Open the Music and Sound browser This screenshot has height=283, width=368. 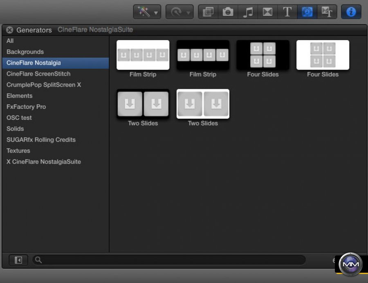(x=247, y=12)
